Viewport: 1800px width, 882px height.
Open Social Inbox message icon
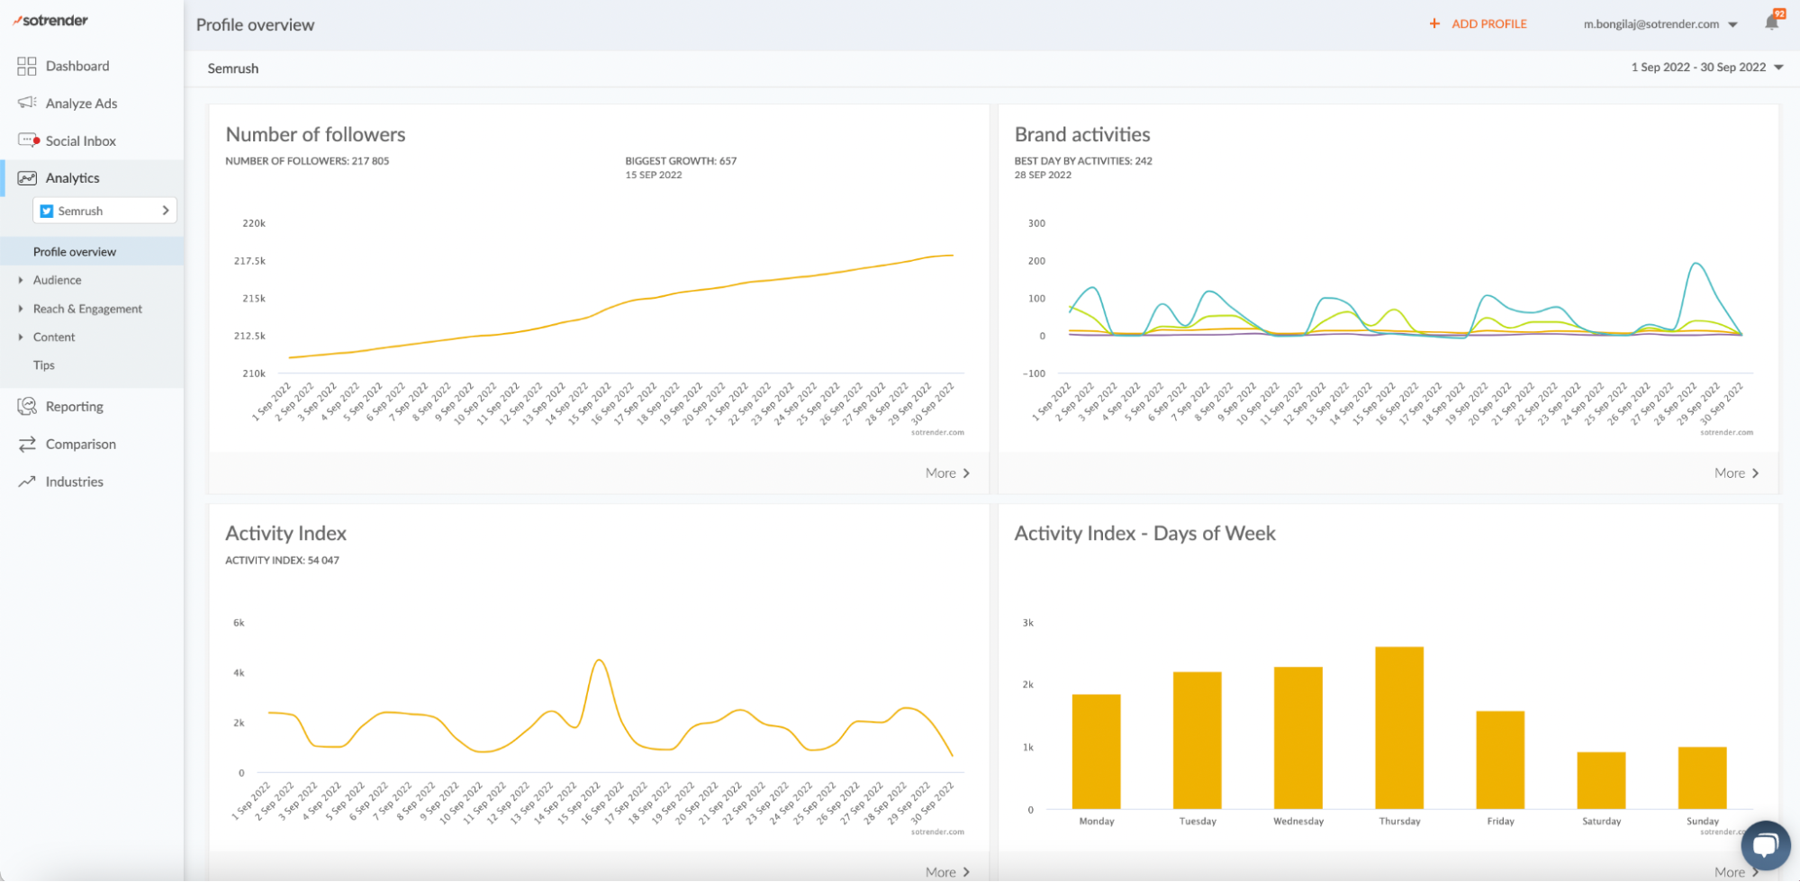pos(28,140)
